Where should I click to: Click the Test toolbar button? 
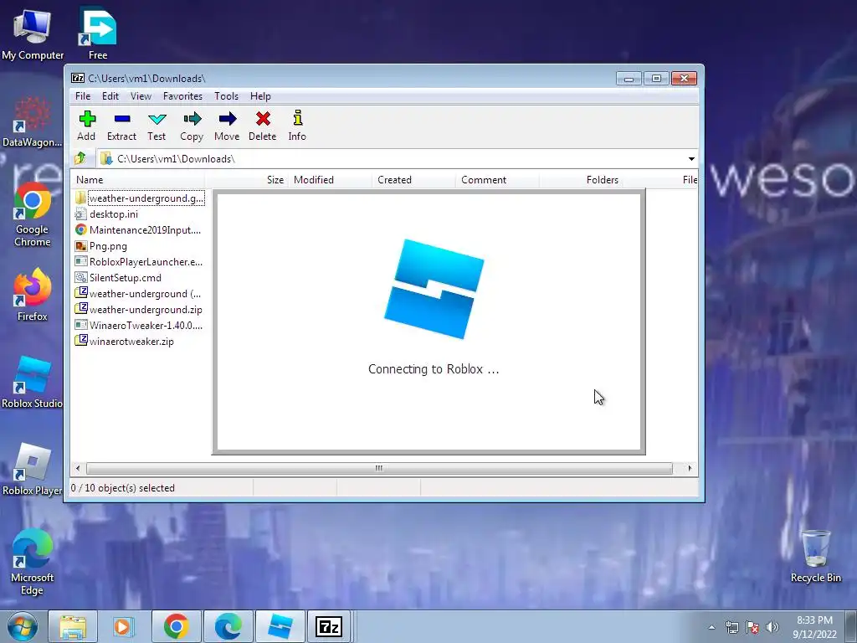click(x=157, y=126)
